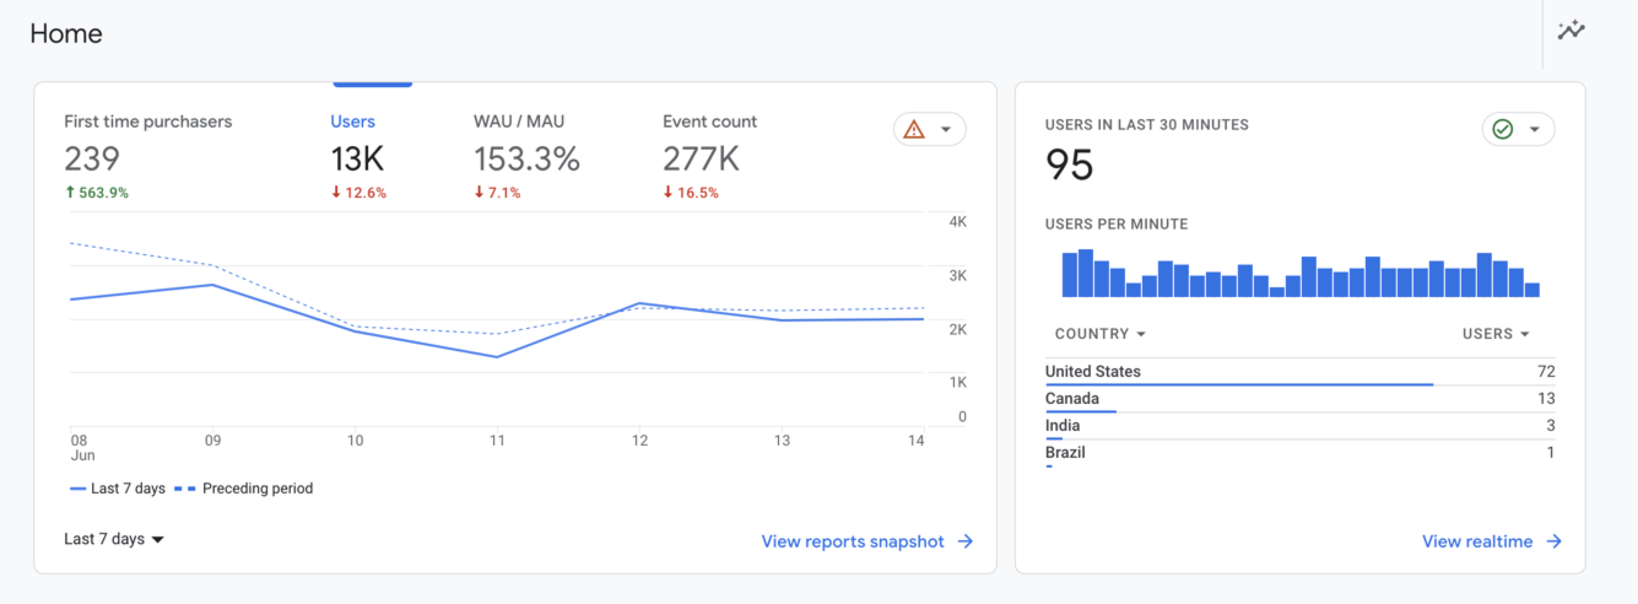Screen dimensions: 1638x604
Task: Click the green data quality checkmark icon
Action: (x=1502, y=129)
